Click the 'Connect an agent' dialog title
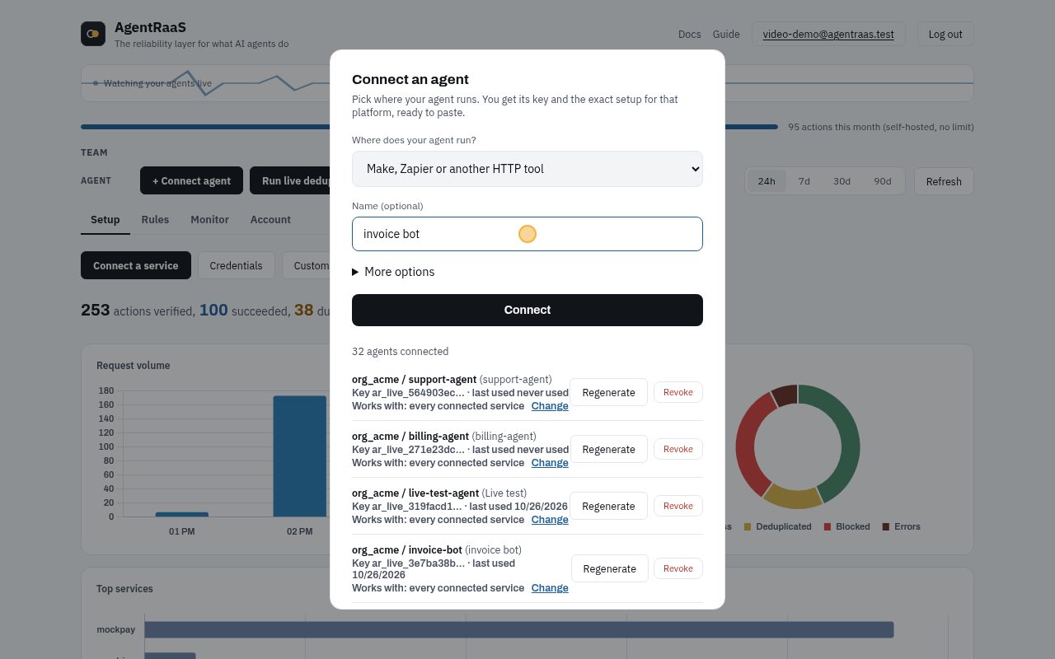This screenshot has height=659, width=1055. click(x=410, y=79)
